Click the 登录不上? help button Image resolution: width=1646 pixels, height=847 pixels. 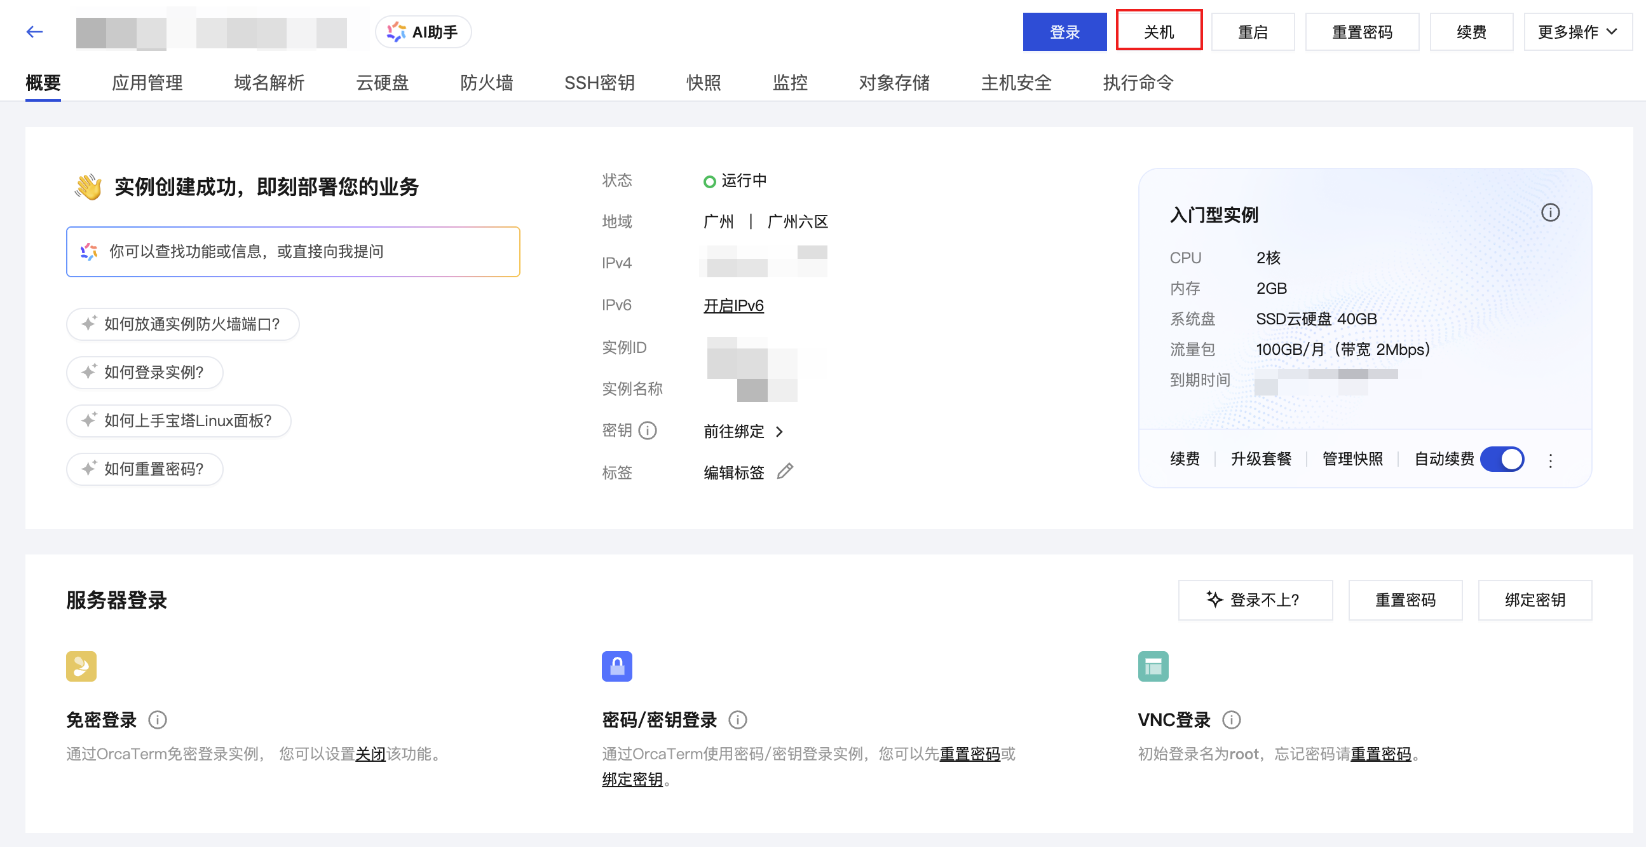click(1255, 600)
